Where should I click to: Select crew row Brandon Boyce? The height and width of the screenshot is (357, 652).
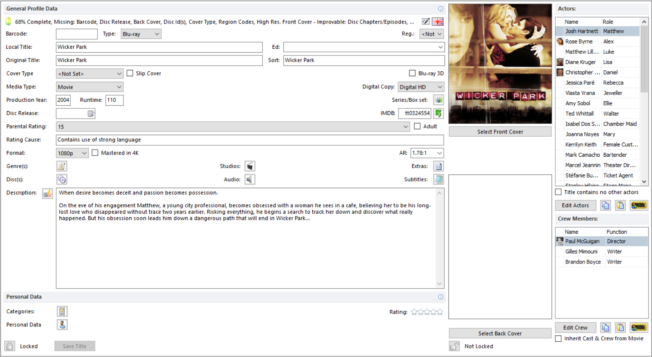[602, 262]
